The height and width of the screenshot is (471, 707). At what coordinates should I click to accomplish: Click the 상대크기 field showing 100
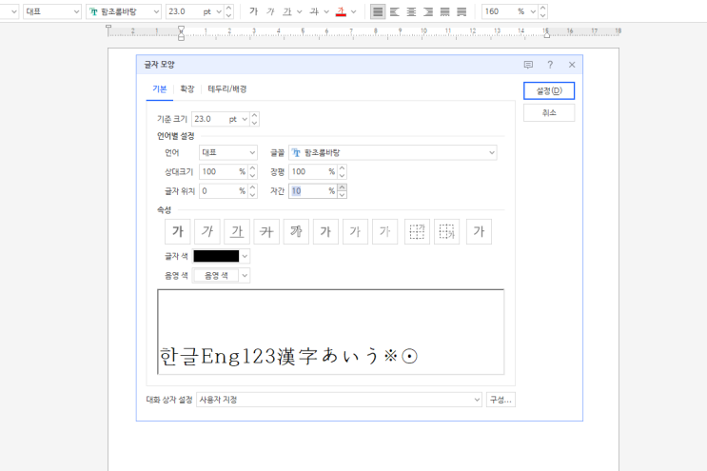[x=219, y=171]
